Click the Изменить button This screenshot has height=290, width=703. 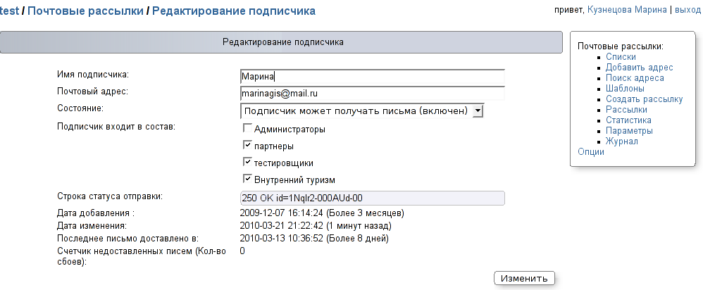coord(524,278)
